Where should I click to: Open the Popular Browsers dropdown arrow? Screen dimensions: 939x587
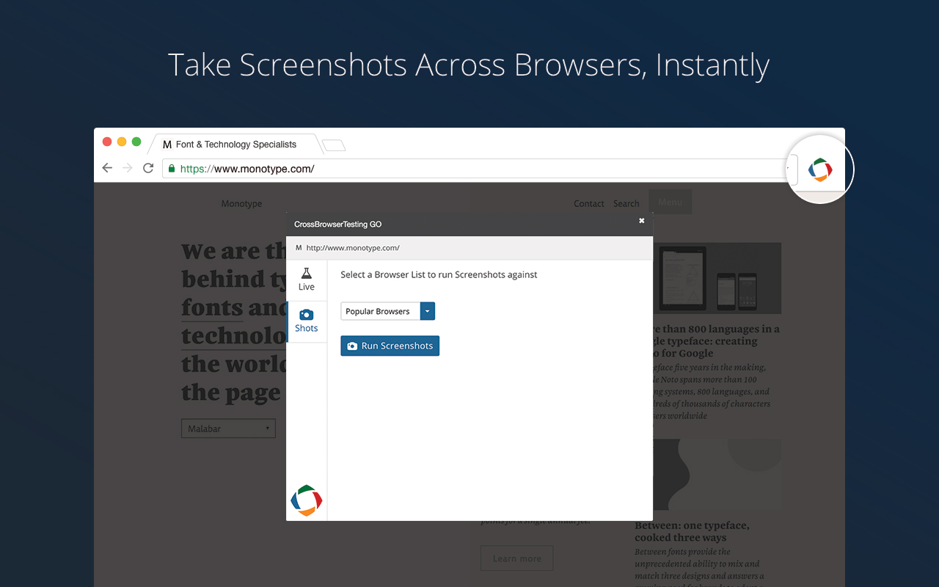pyautogui.click(x=428, y=311)
